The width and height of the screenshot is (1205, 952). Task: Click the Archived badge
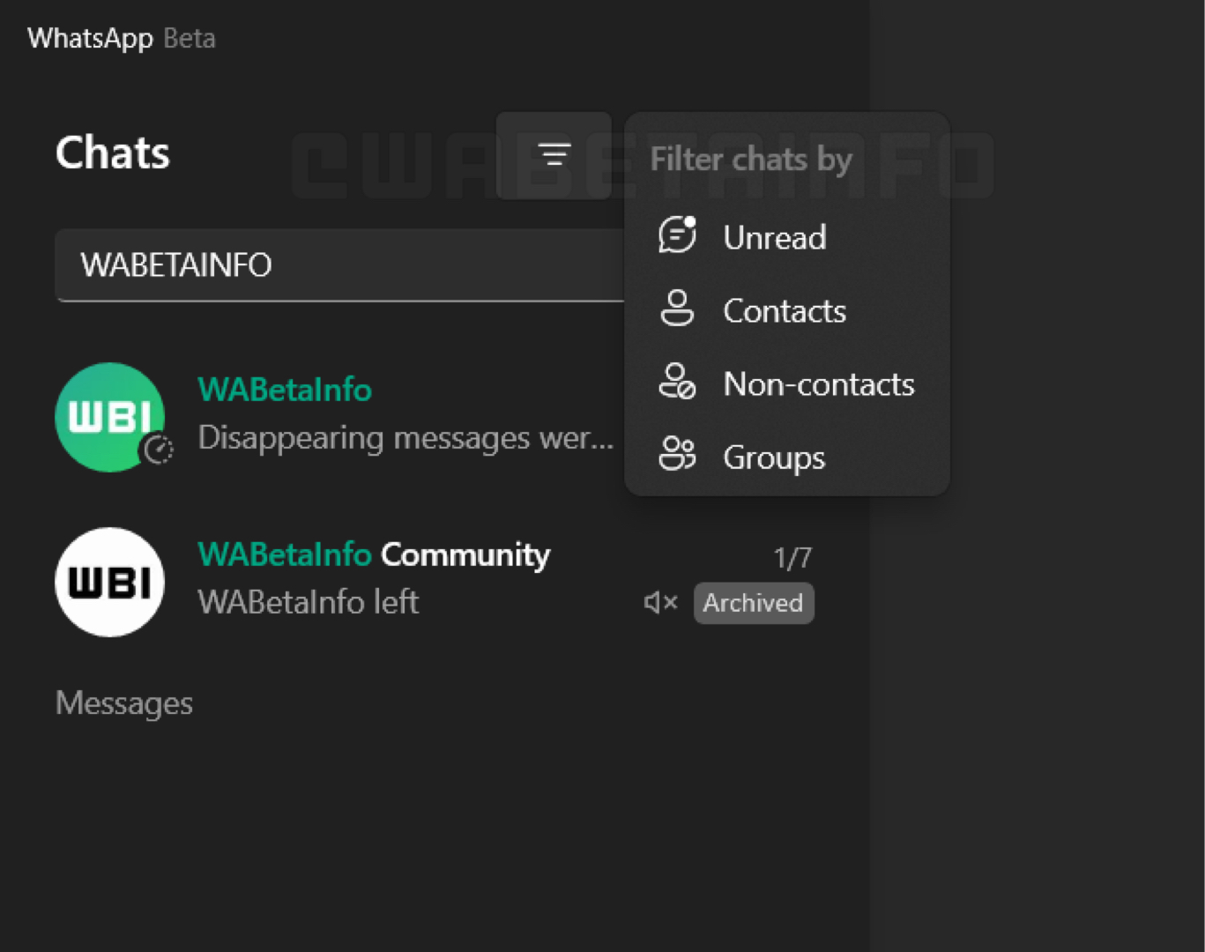(x=753, y=603)
